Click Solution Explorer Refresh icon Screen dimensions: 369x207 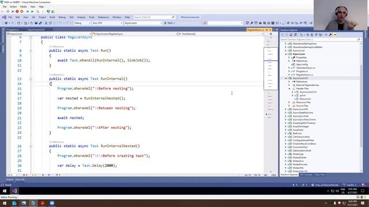click(312, 34)
